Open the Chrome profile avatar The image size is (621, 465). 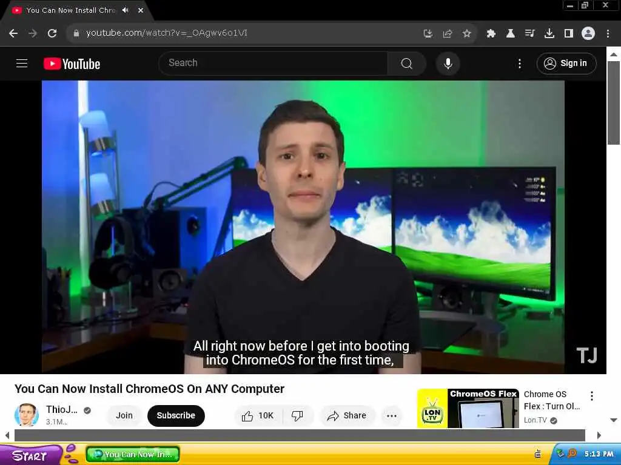[588, 34]
